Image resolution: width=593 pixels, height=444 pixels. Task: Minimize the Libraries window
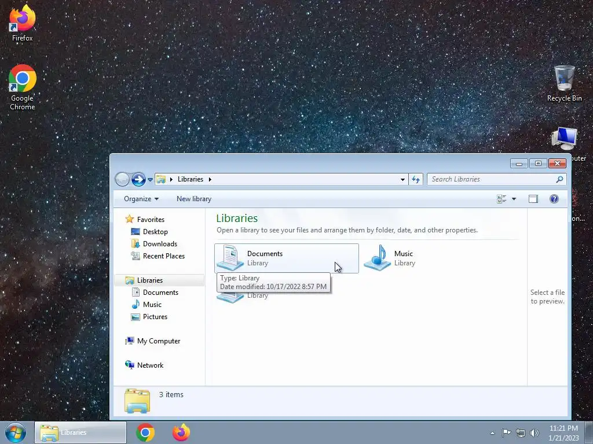point(519,164)
